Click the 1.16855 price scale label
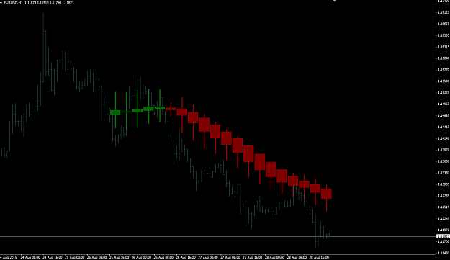Image resolution: width=450 pixels, height=260 pixels. pyautogui.click(x=444, y=24)
